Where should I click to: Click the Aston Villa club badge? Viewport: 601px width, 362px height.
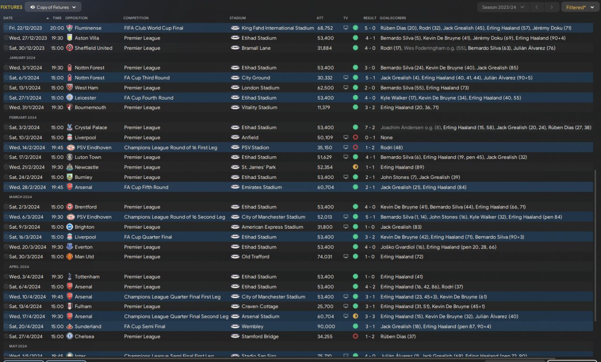point(69,38)
